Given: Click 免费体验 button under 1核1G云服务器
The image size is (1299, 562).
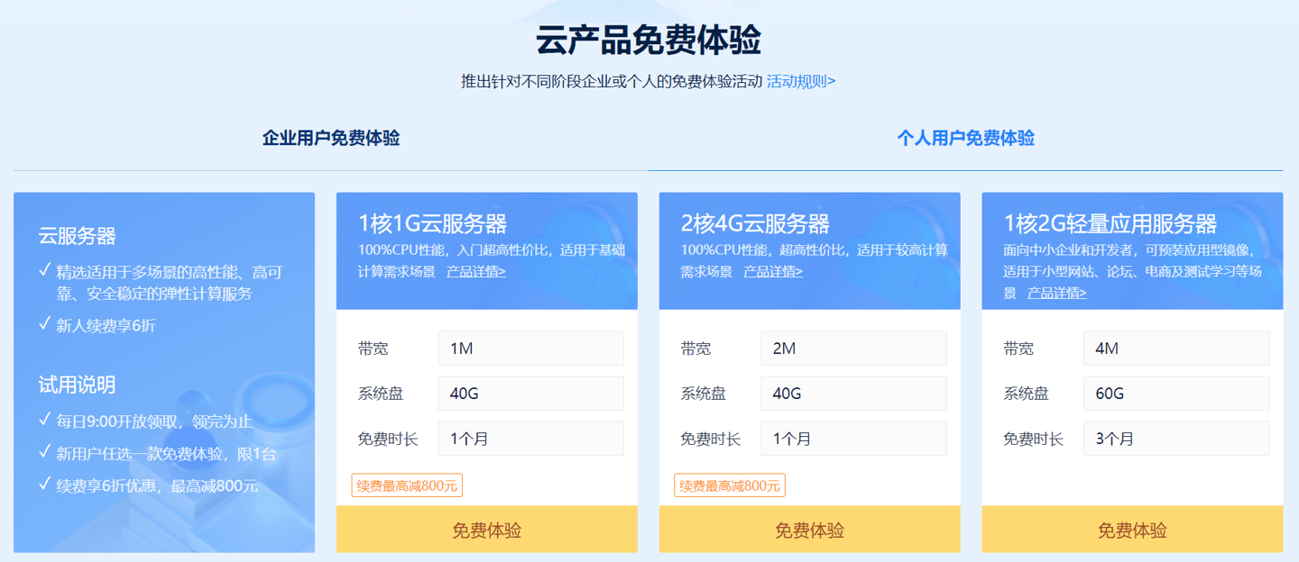Looking at the screenshot, I should (x=487, y=530).
